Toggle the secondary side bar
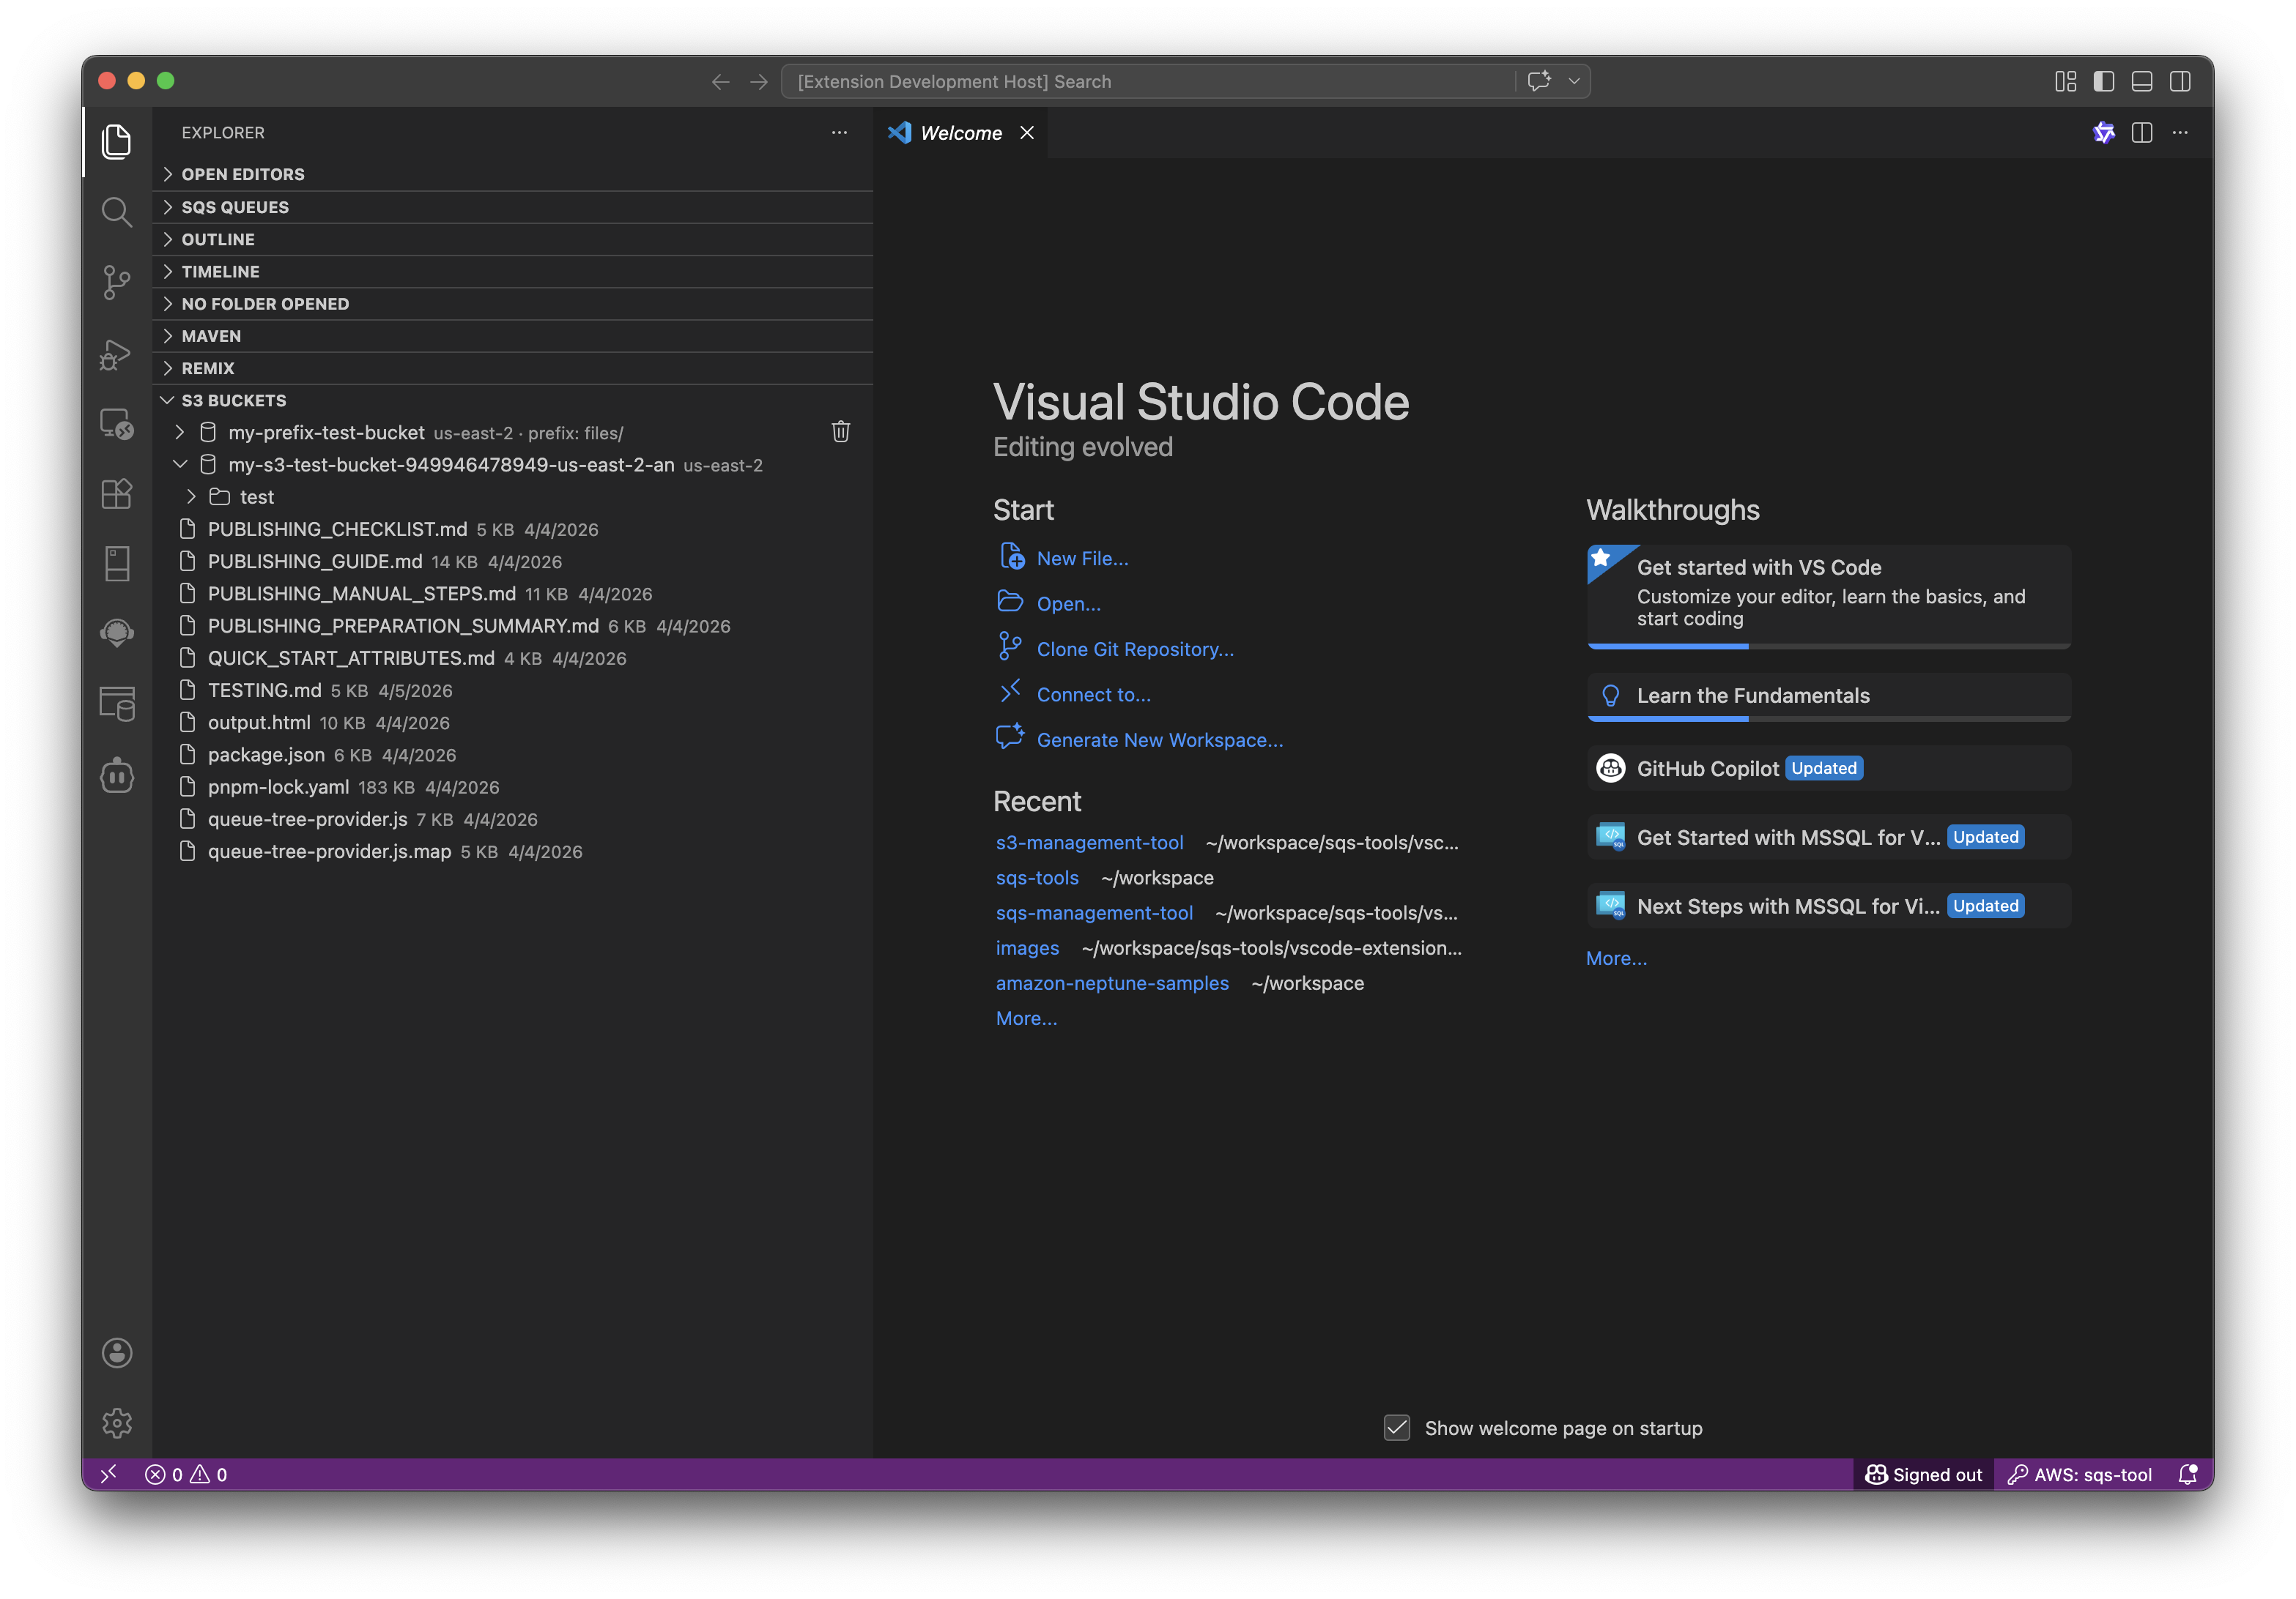2296x1599 pixels. point(2180,82)
